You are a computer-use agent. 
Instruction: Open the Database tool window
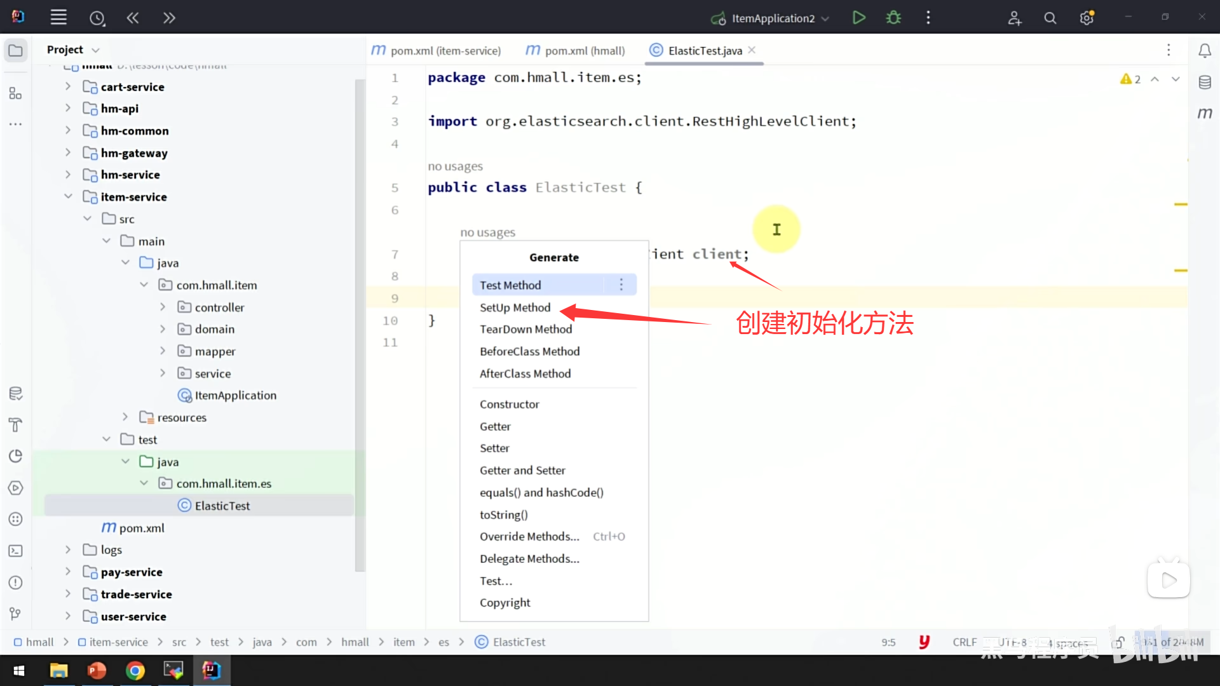pos(1204,82)
